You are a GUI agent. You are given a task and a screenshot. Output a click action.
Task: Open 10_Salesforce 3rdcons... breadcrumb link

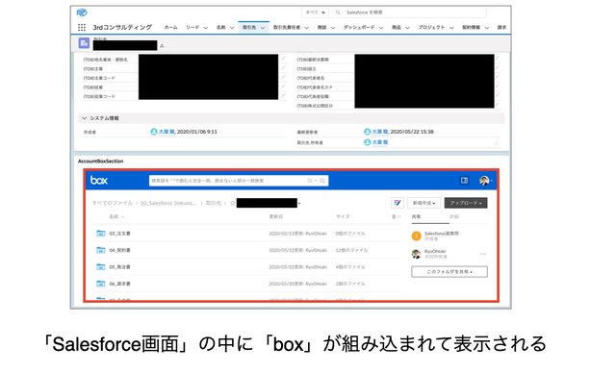tap(168, 203)
